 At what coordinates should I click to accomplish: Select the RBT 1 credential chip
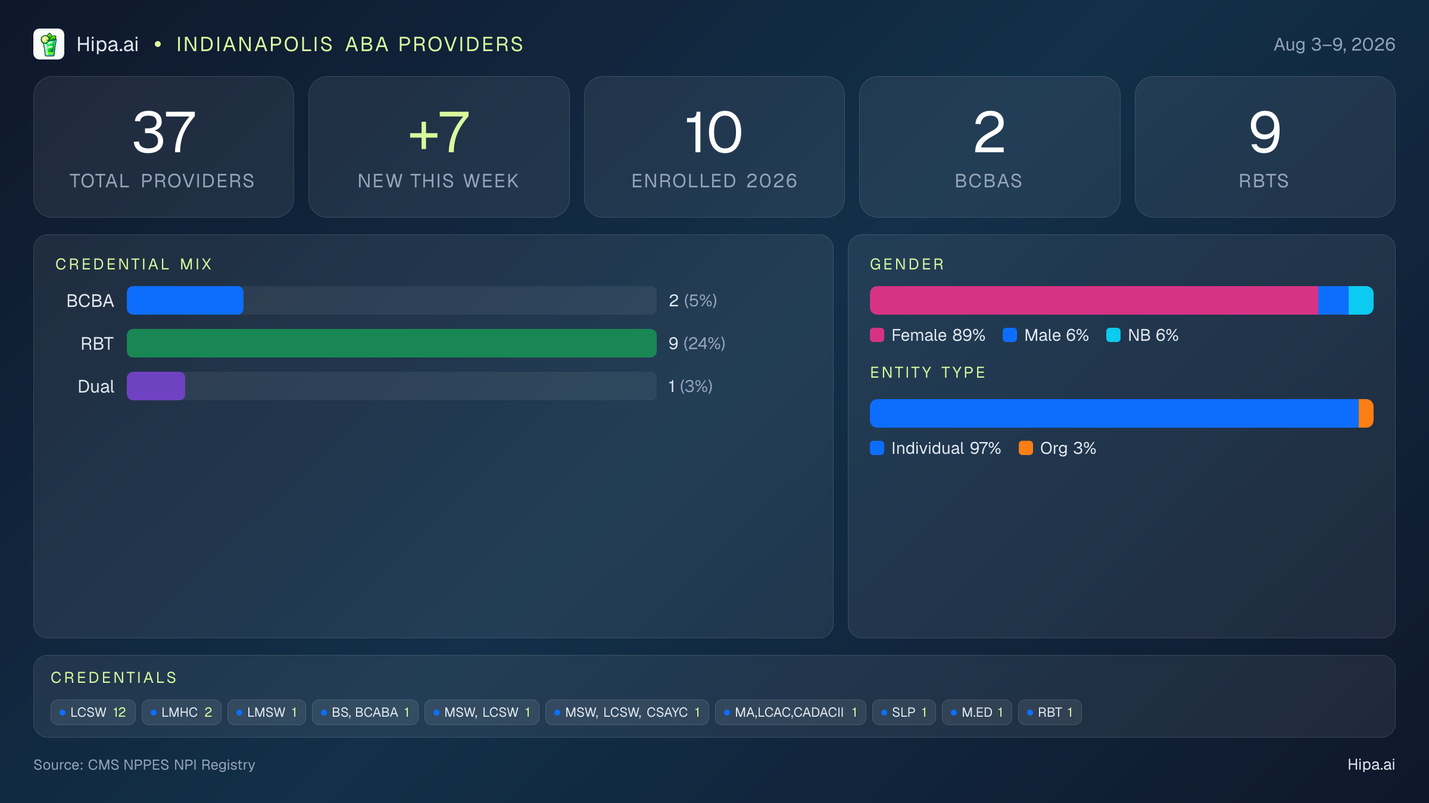tap(1050, 712)
